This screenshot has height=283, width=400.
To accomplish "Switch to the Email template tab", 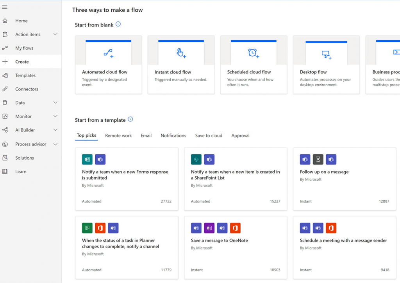I will [146, 135].
